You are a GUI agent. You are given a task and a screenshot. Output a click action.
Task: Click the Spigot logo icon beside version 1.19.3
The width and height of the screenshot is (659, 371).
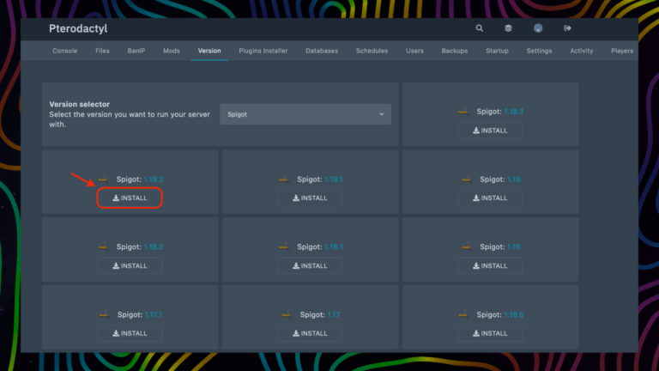click(463, 112)
